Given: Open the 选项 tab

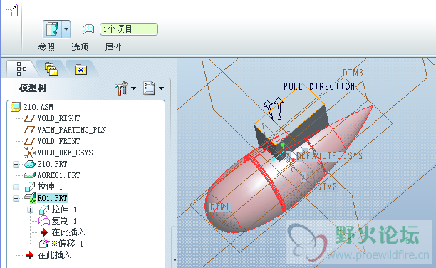Looking at the screenshot, I should tap(80, 48).
